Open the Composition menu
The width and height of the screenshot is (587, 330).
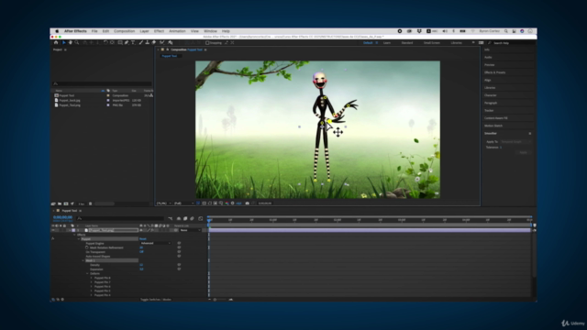[125, 31]
